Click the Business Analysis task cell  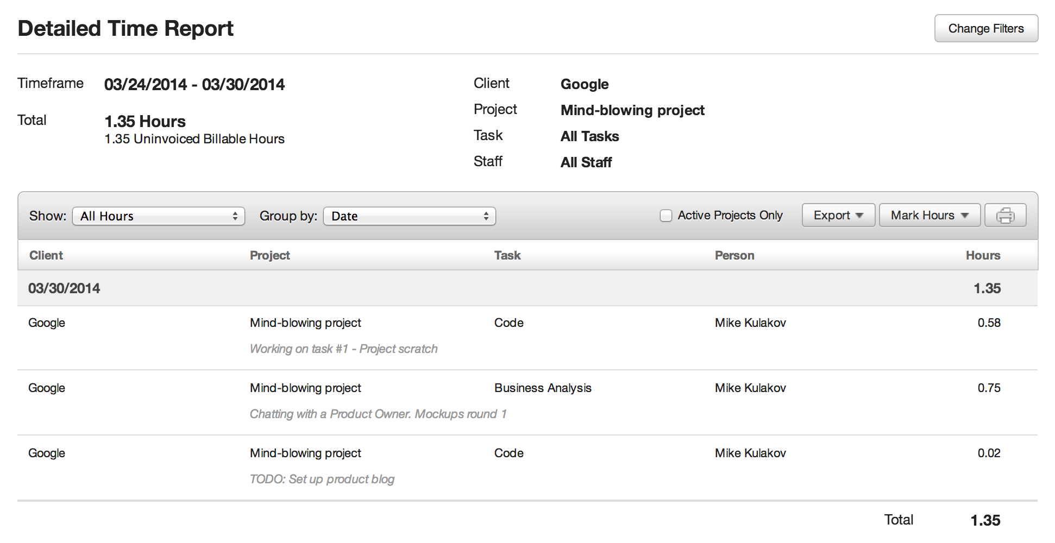coord(543,388)
